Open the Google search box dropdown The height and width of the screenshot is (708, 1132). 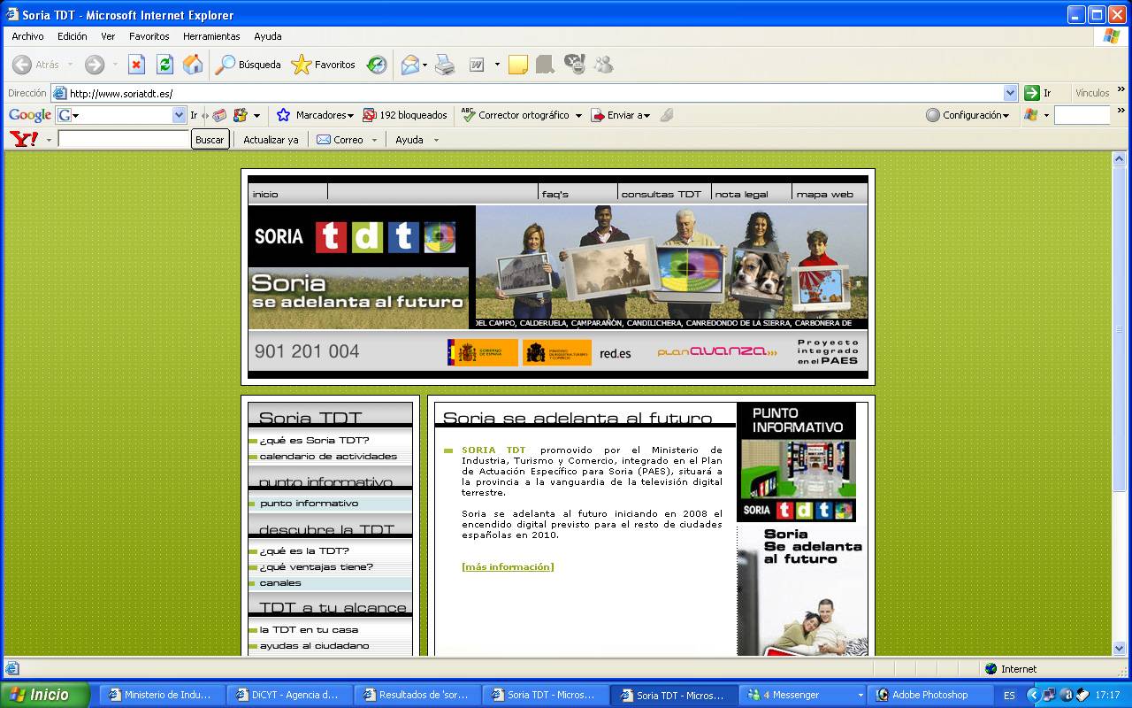pos(179,115)
